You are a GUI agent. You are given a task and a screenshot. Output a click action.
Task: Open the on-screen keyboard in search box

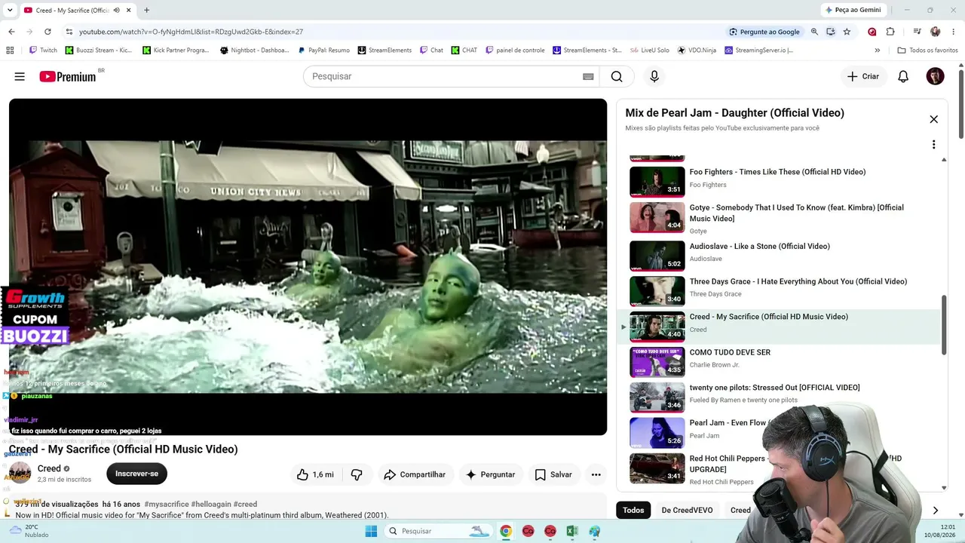click(588, 76)
